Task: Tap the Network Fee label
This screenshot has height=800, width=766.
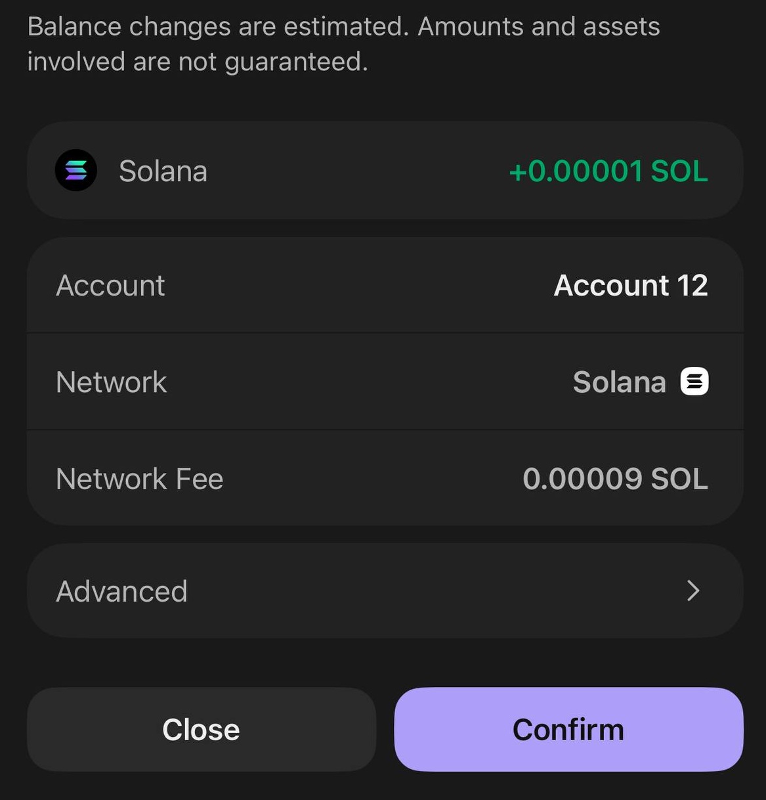Action: (140, 479)
